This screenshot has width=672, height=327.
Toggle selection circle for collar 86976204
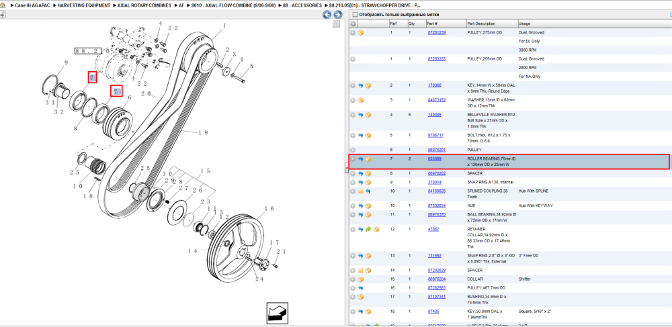coord(353,279)
